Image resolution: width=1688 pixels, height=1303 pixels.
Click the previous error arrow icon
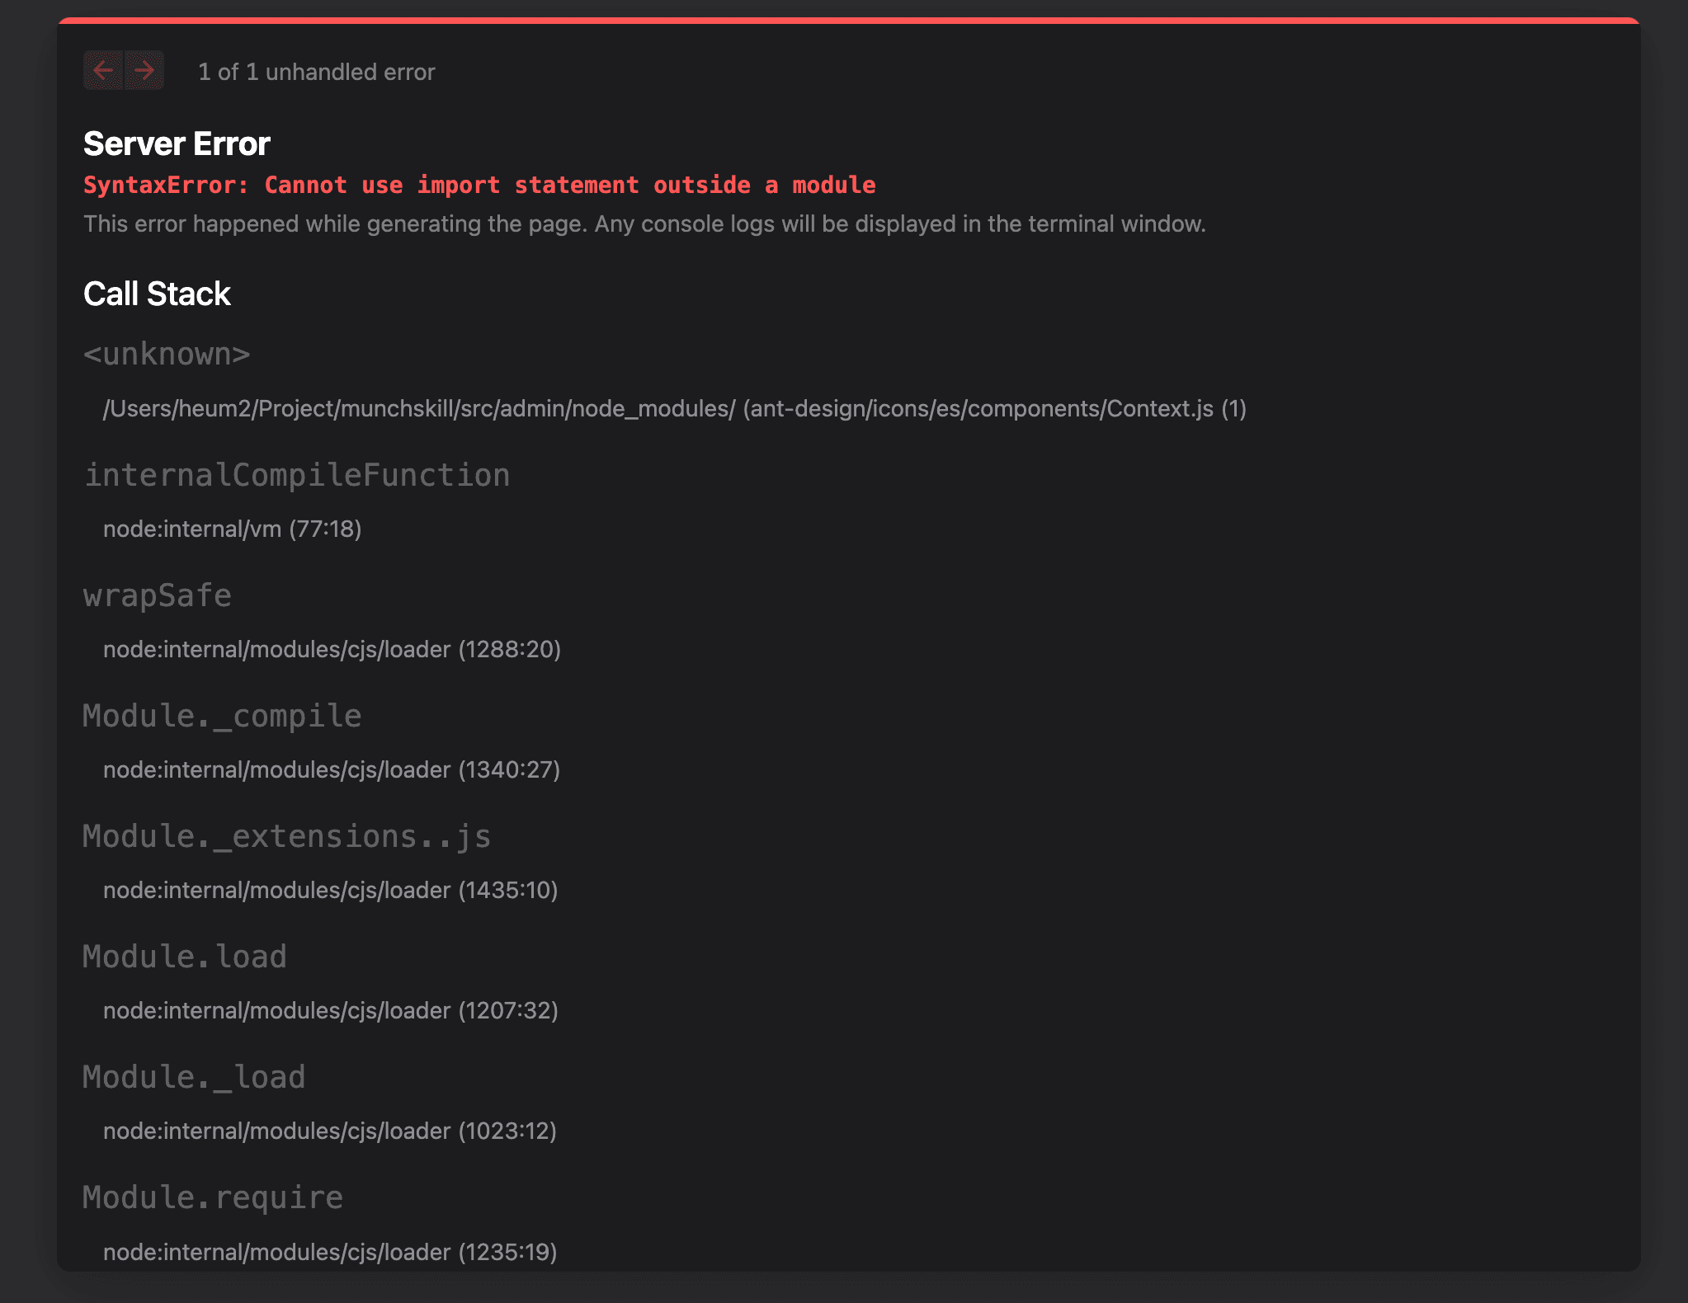tap(103, 71)
